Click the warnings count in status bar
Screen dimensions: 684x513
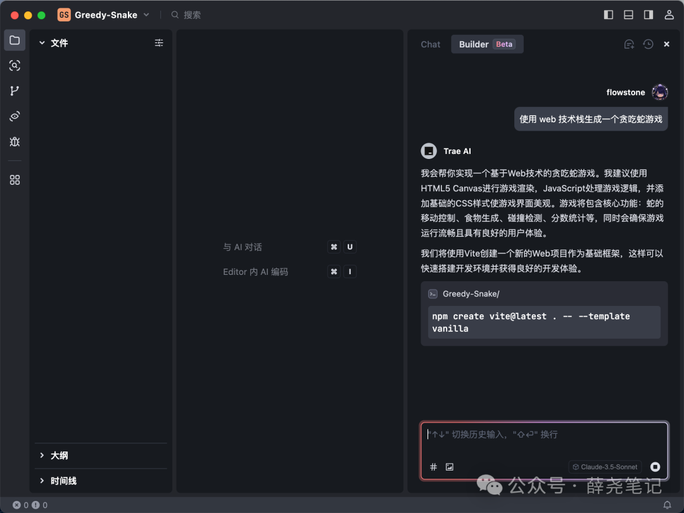click(x=40, y=505)
